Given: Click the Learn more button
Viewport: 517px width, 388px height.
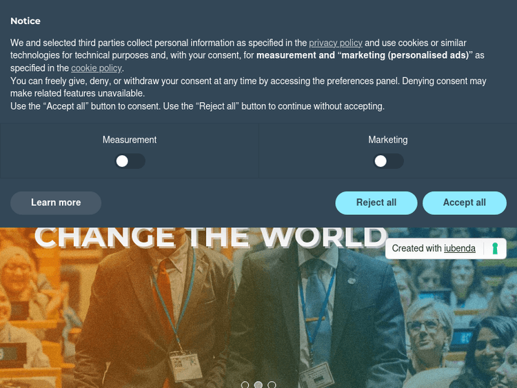Looking at the screenshot, I should (x=56, y=203).
